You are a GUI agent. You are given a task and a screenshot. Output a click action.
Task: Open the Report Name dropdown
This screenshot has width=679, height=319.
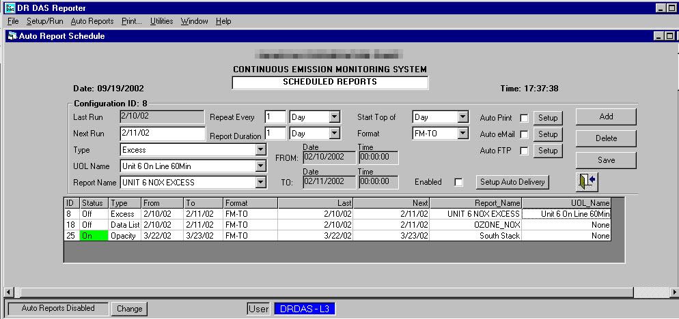[260, 182]
